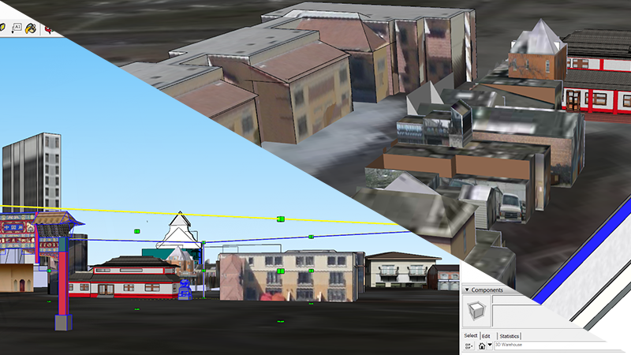Viewport: 631px width, 355px height.
Task: Switch to the Select tab
Action: (x=471, y=336)
